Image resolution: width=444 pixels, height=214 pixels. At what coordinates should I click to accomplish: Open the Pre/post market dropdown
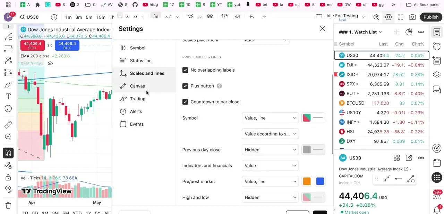pos(270,181)
